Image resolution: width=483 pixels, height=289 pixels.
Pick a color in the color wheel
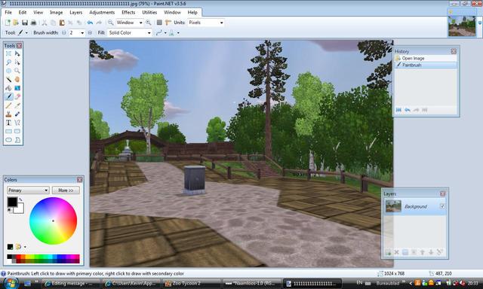(53, 221)
